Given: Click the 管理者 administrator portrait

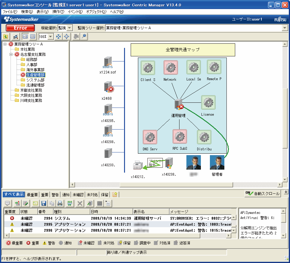Looking at the screenshot, I should pos(217,162).
